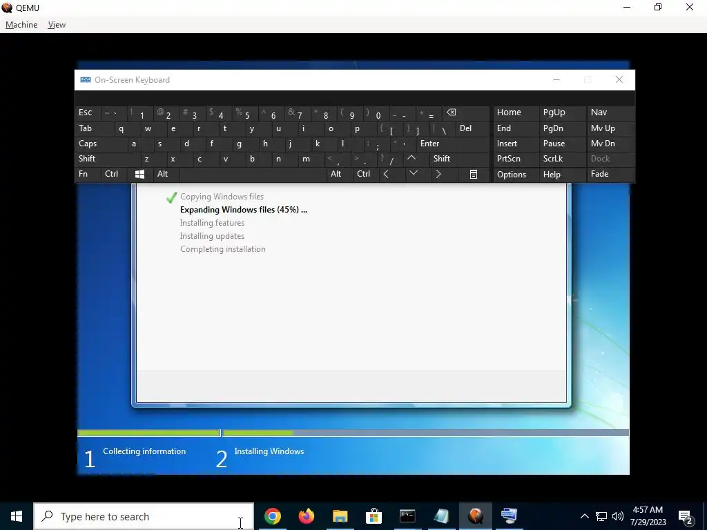Show hidden system tray icons
This screenshot has width=707, height=530.
[584, 516]
